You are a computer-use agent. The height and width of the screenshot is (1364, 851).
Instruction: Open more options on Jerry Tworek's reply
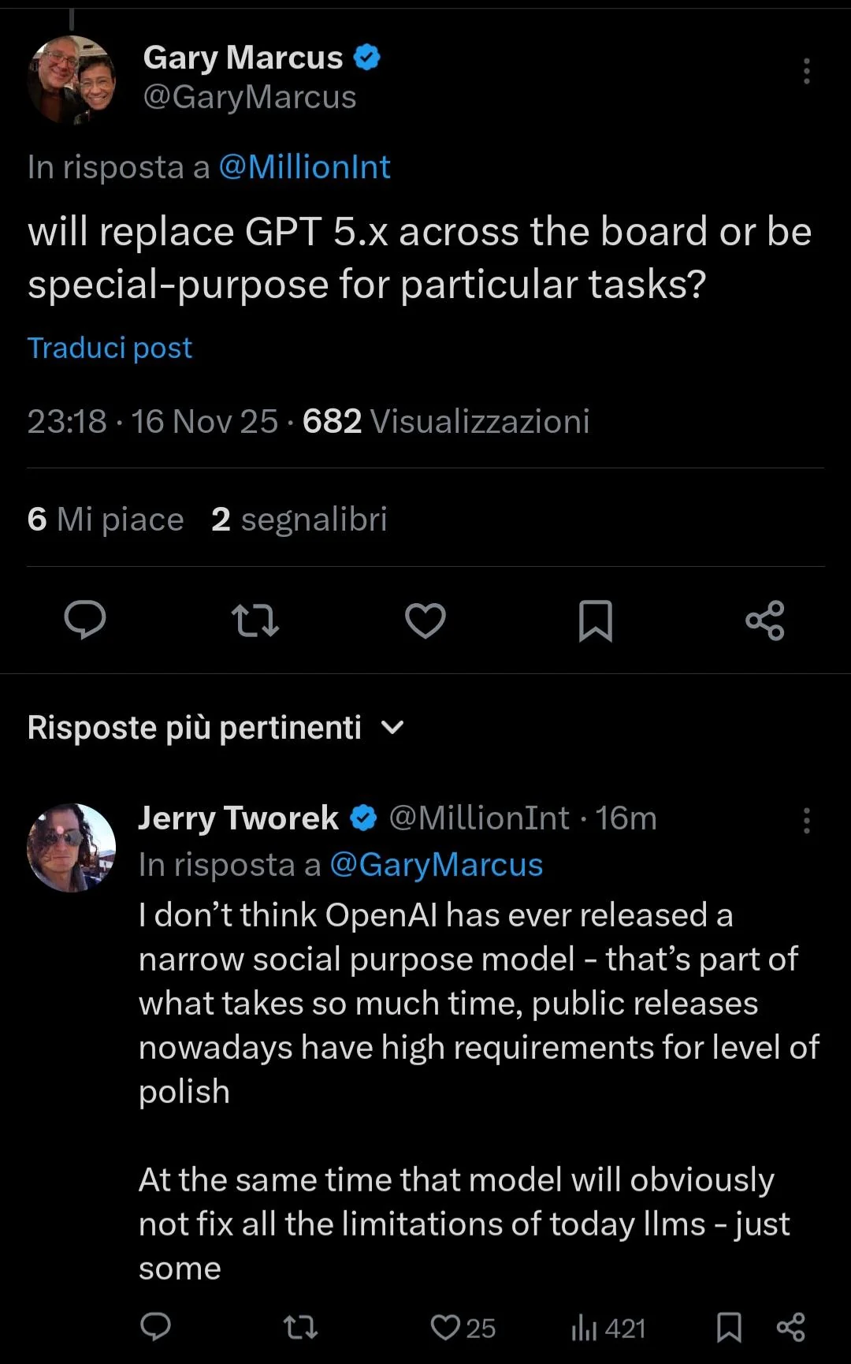point(806,820)
